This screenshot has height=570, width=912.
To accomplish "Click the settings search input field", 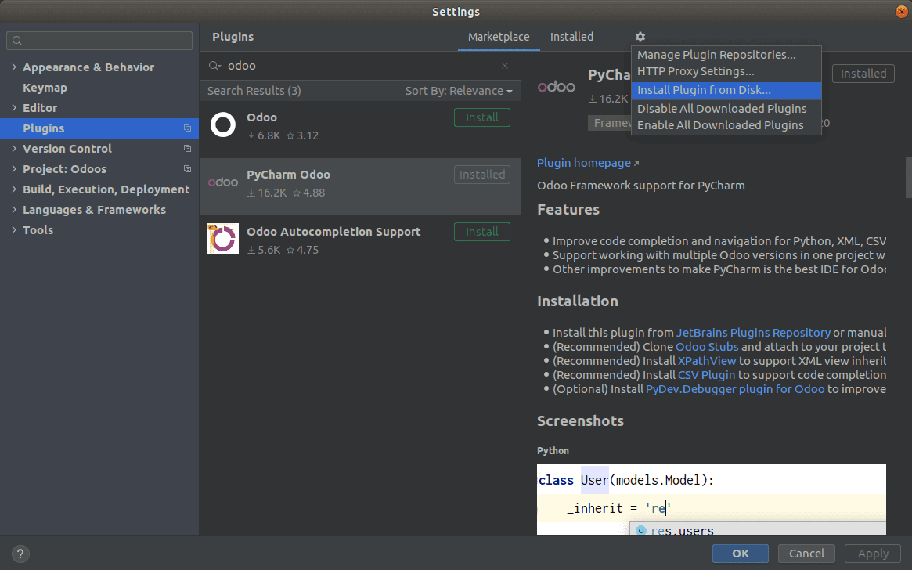I will pos(99,41).
